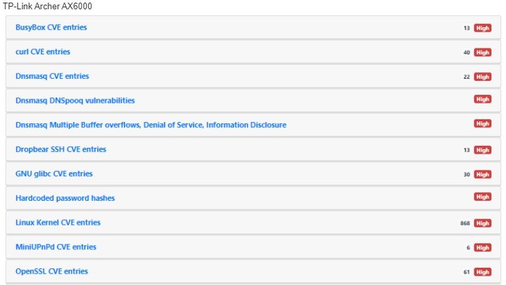This screenshot has height=285, width=506.
Task: Click High badge on Hardcoded password hashes row
Action: point(483,197)
